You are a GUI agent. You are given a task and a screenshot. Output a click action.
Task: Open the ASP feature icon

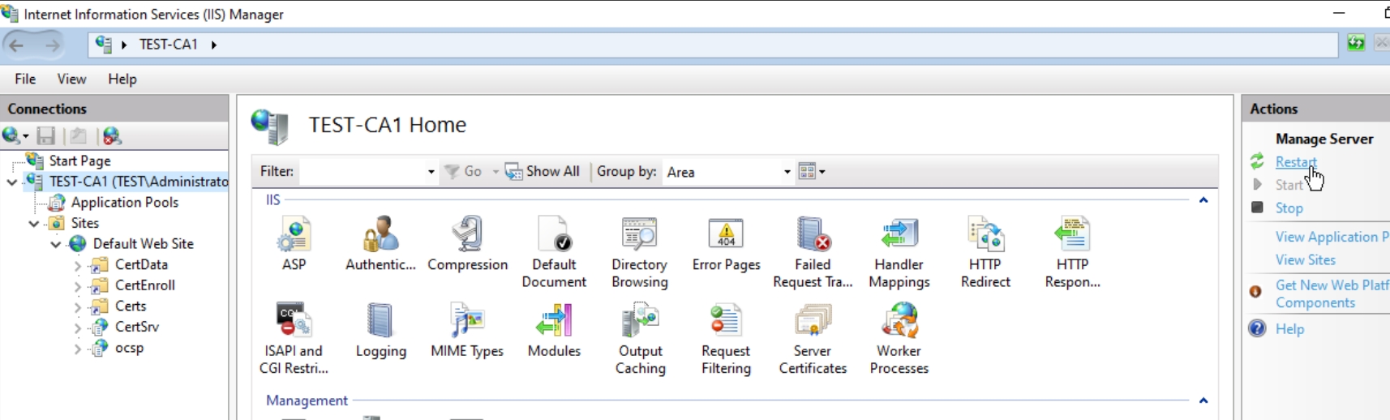tap(294, 243)
